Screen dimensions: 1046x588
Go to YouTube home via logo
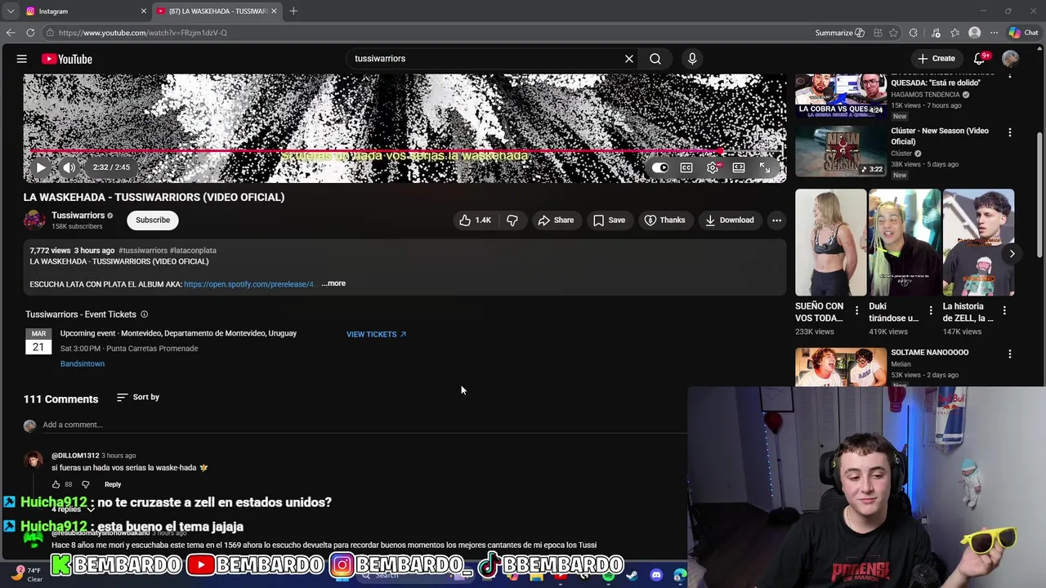[67, 59]
